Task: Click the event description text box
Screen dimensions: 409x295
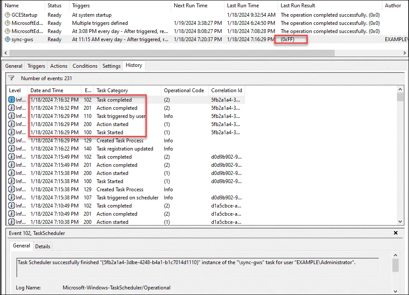Action: tap(197, 268)
